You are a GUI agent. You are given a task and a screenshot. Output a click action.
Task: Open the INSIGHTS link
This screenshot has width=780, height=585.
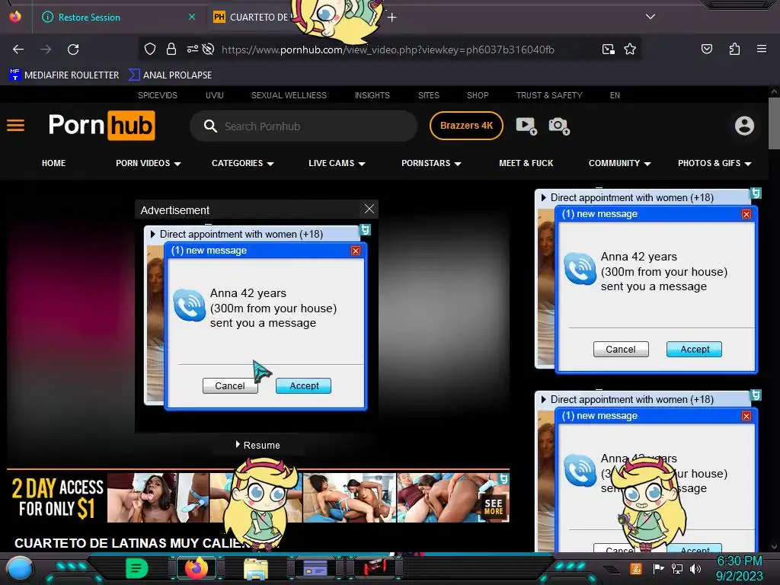pos(372,95)
